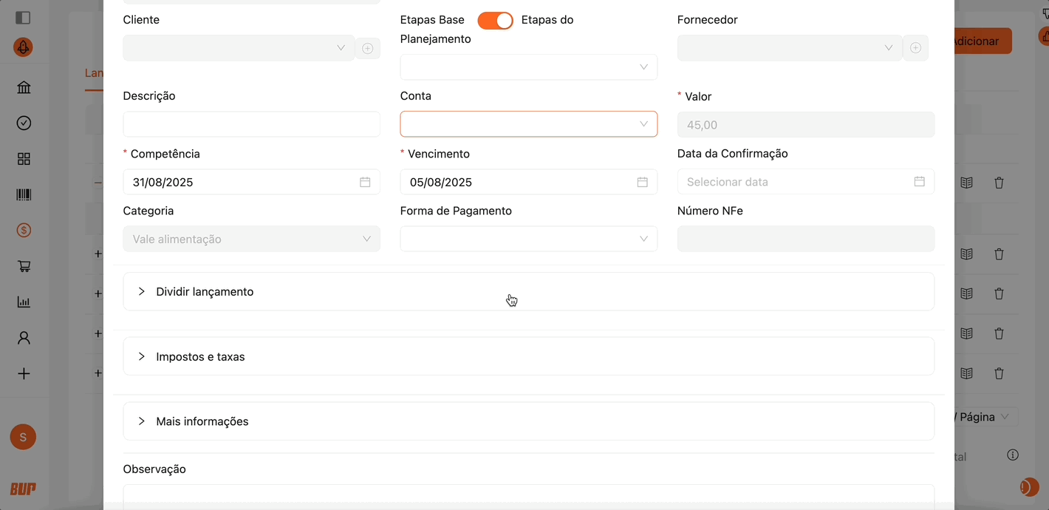The image size is (1049, 510).
Task: Click the plus icon next to Cliente
Action: pos(367,48)
